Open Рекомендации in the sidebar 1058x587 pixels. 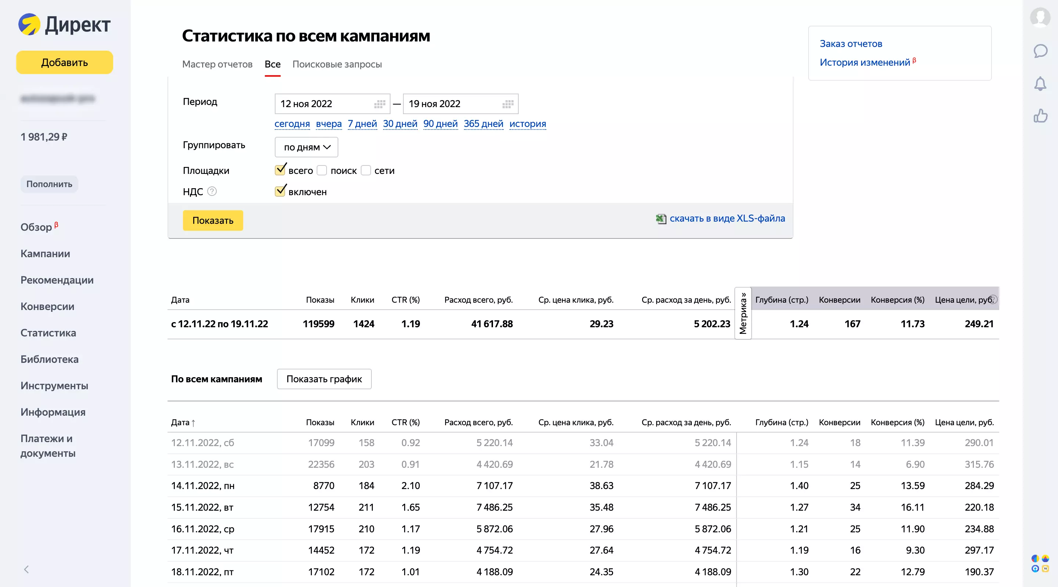click(57, 280)
